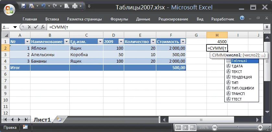The image size is (272, 132).
Task: Switch to Page Break Preview icon
Action: coord(192,128)
